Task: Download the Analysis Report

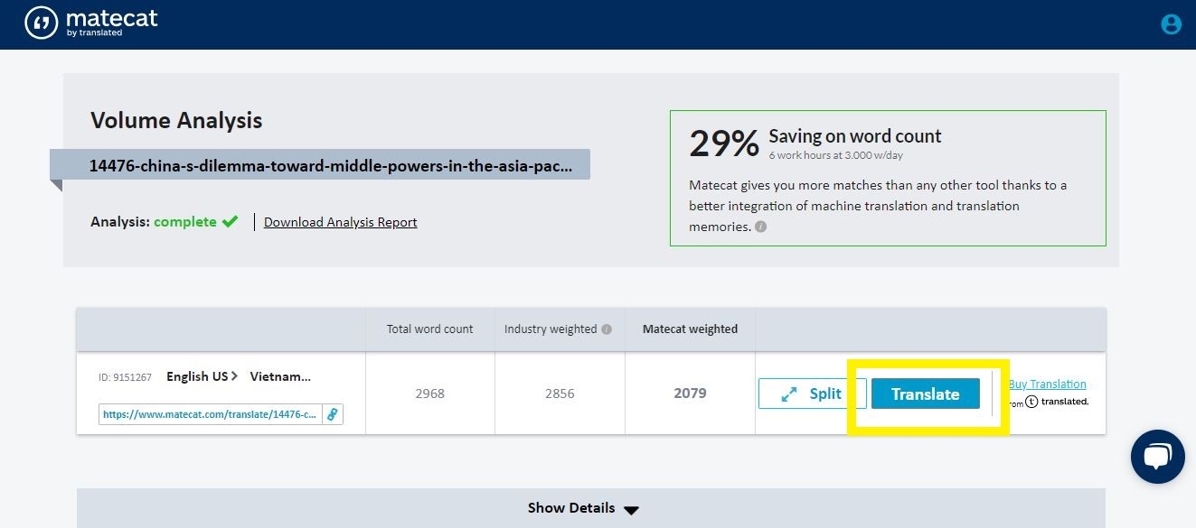Action: [340, 222]
